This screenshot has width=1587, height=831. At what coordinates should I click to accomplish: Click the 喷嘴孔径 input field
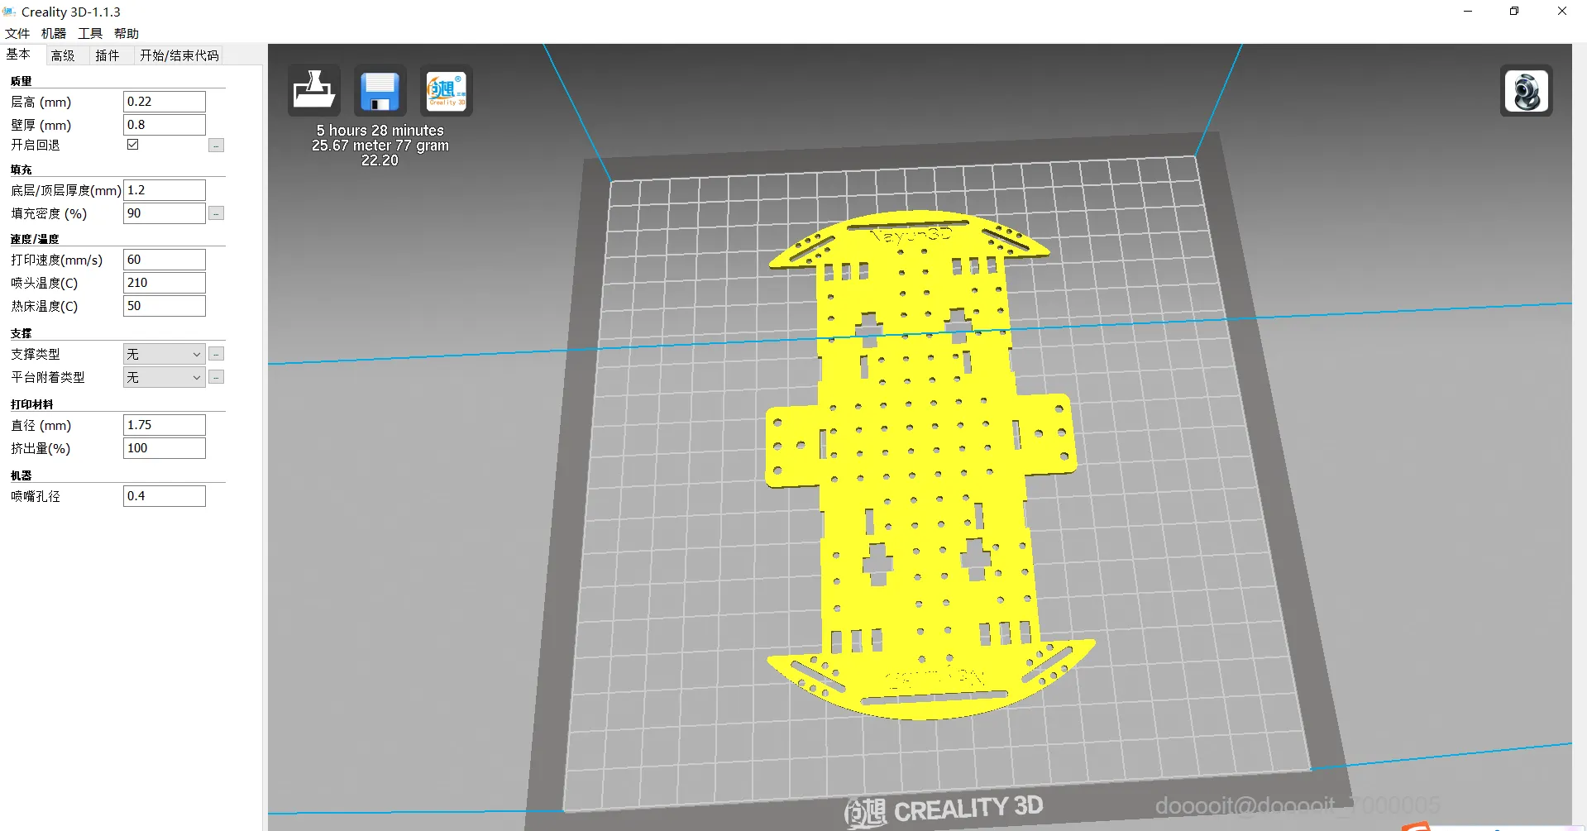(164, 496)
